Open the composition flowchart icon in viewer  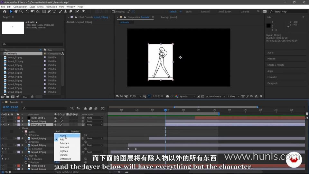(256, 96)
